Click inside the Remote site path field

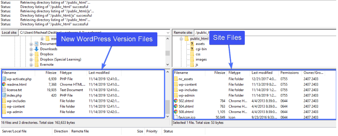266,33
